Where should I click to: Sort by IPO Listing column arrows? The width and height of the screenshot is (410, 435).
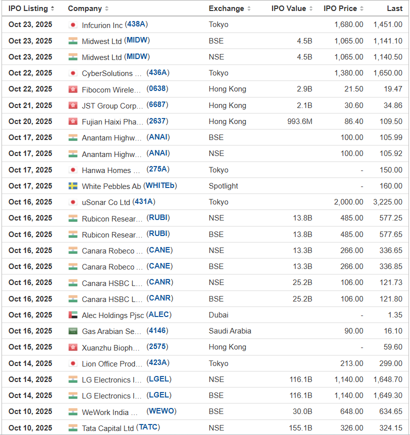52,8
